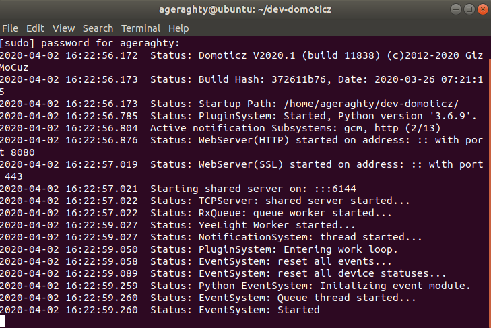
Task: Open the Terminal menu
Action: click(x=141, y=28)
